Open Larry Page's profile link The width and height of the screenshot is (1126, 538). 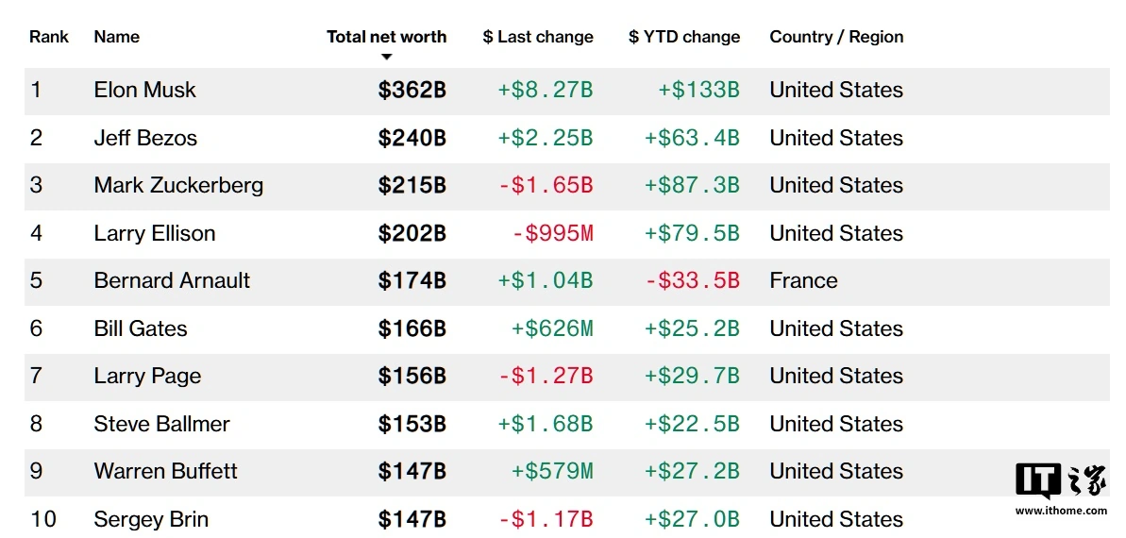[147, 376]
